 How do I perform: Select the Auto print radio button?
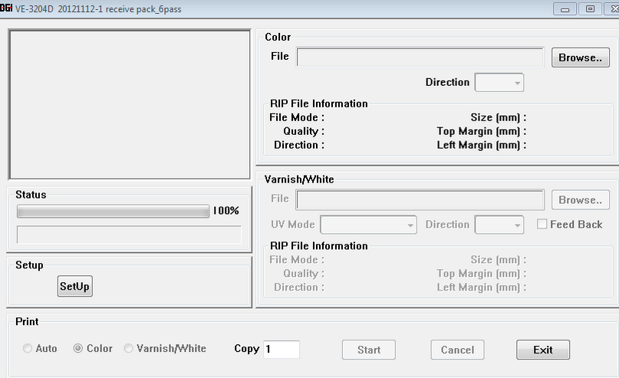(x=28, y=349)
